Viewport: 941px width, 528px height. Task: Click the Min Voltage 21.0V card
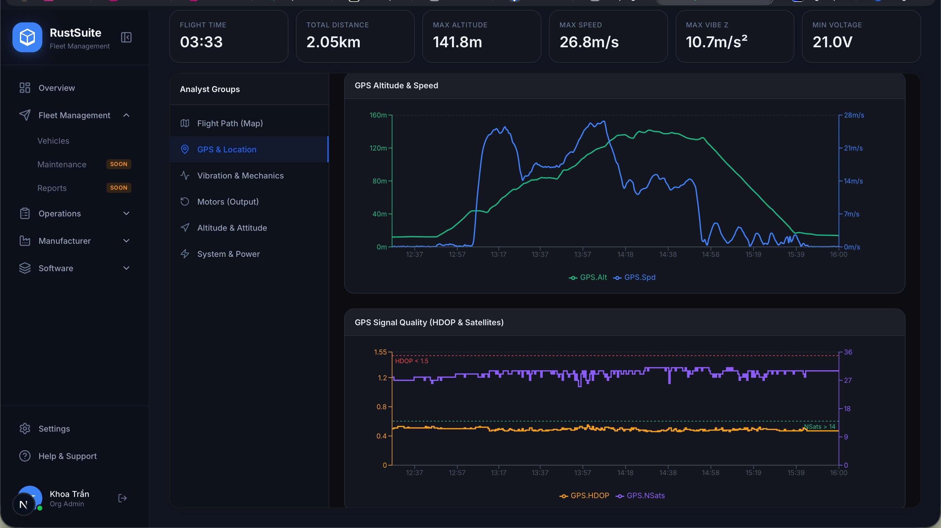click(x=861, y=36)
